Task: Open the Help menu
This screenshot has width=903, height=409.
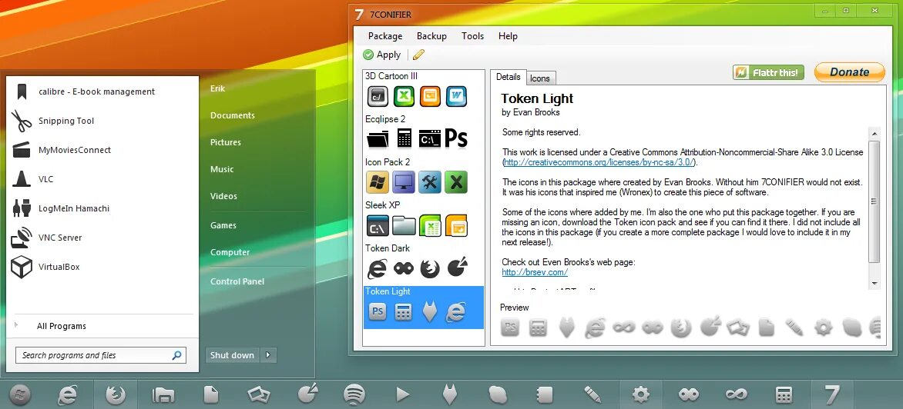Action: pyautogui.click(x=508, y=35)
